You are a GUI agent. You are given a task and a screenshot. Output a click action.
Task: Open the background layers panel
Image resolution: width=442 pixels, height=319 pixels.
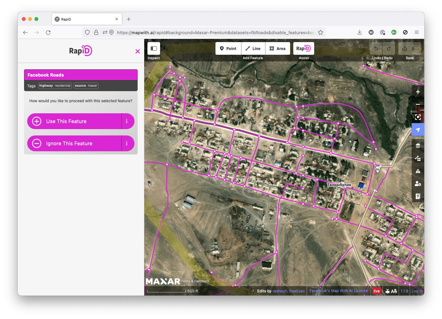[x=418, y=146]
